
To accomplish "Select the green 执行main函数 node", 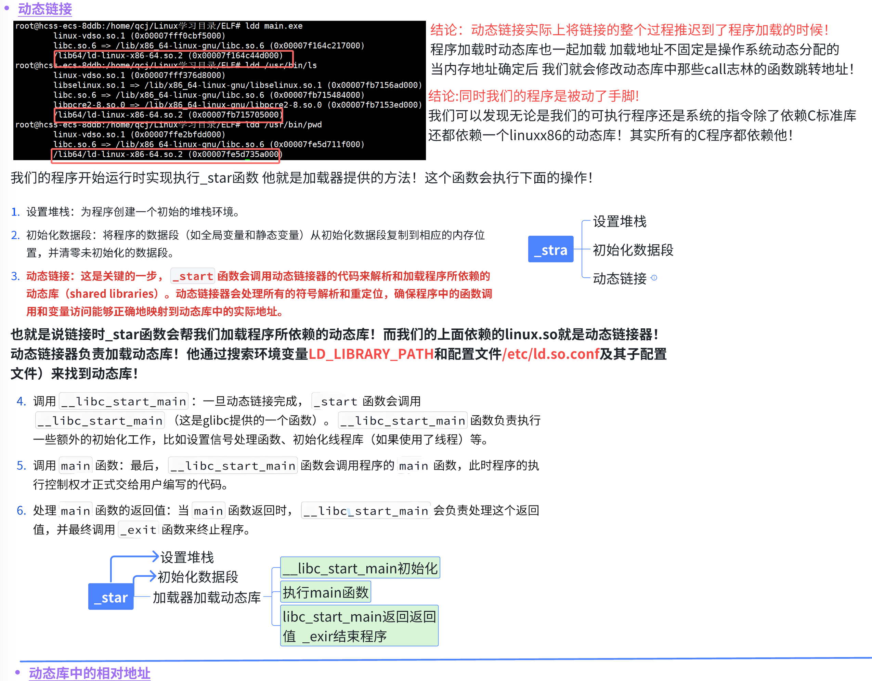I will pos(325,592).
